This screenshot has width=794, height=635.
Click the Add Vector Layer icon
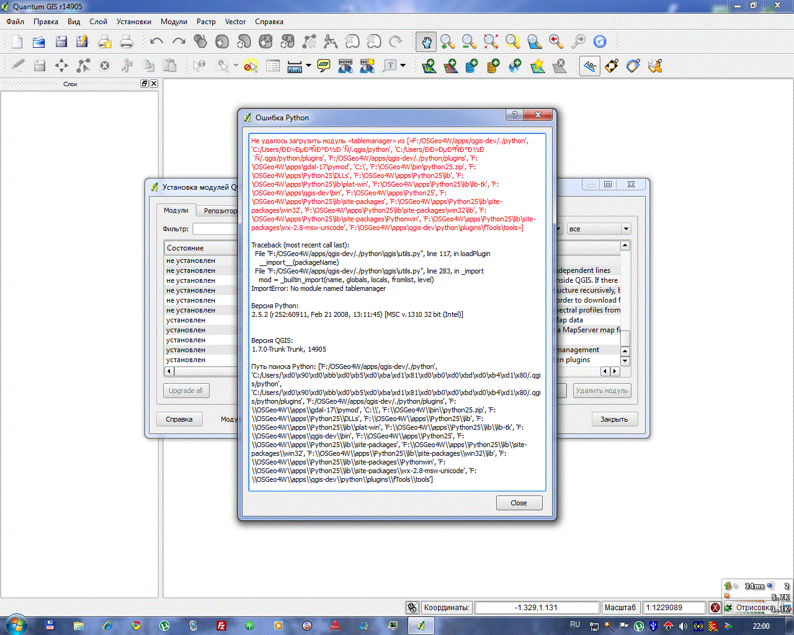[429, 66]
